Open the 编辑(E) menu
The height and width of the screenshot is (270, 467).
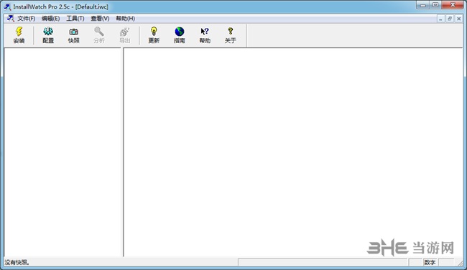50,19
